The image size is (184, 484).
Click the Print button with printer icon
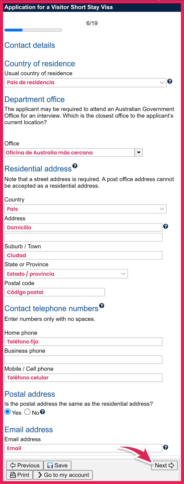(x=19, y=475)
